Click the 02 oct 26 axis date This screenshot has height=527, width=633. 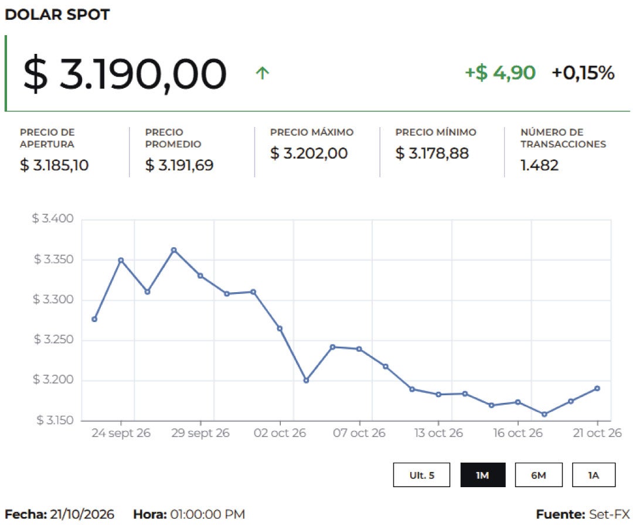[280, 433]
